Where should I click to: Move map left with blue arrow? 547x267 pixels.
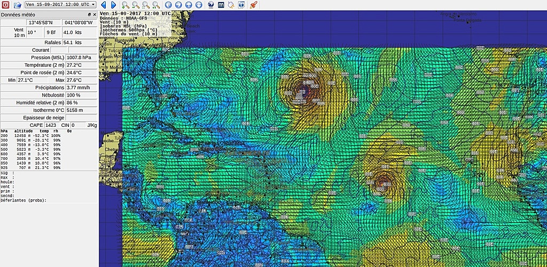point(168,5)
